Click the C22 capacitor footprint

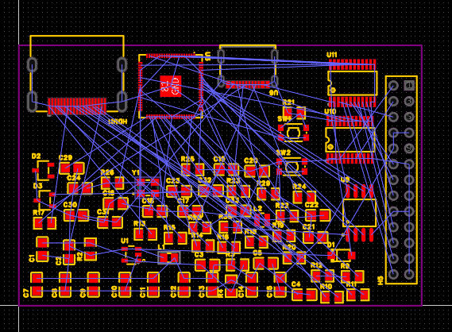point(318,215)
